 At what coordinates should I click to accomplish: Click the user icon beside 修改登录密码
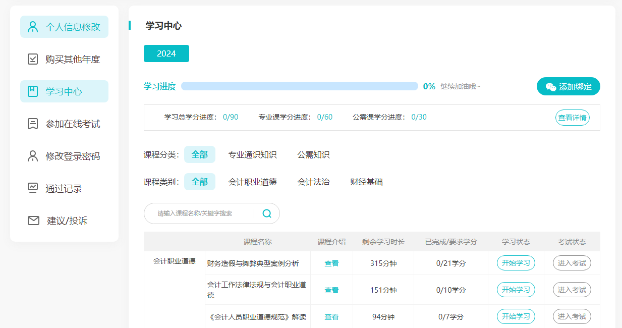(x=33, y=156)
